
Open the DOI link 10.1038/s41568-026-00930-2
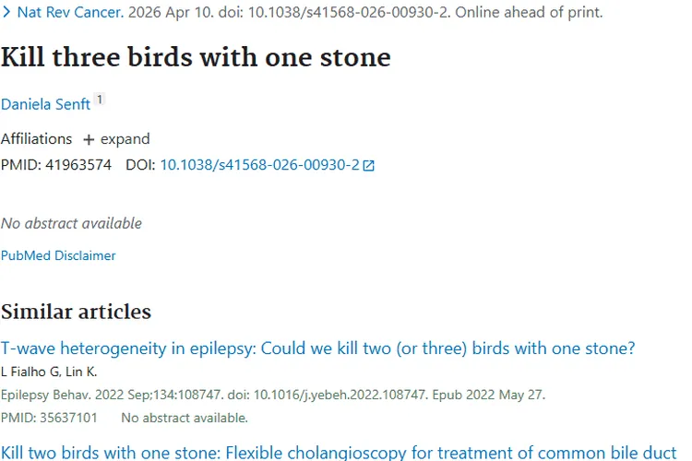coord(259,165)
